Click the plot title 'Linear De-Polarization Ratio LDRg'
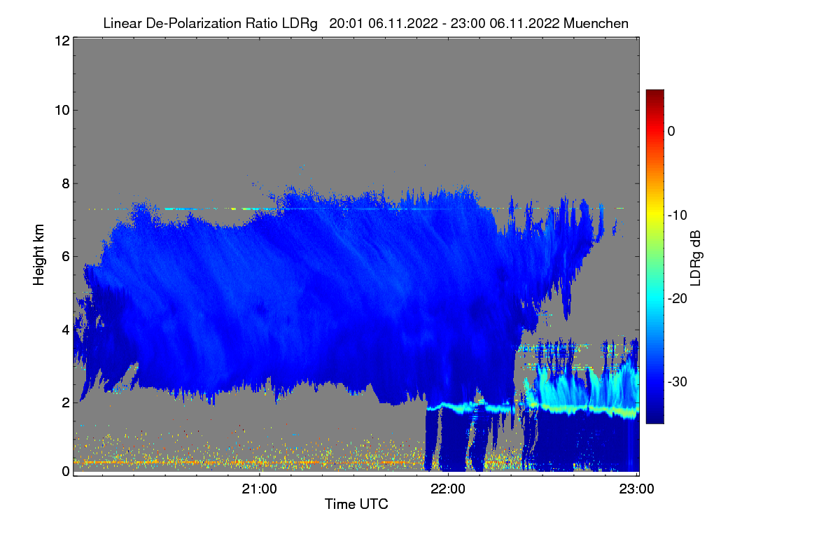Screen dimensions: 840x560 coord(210,24)
